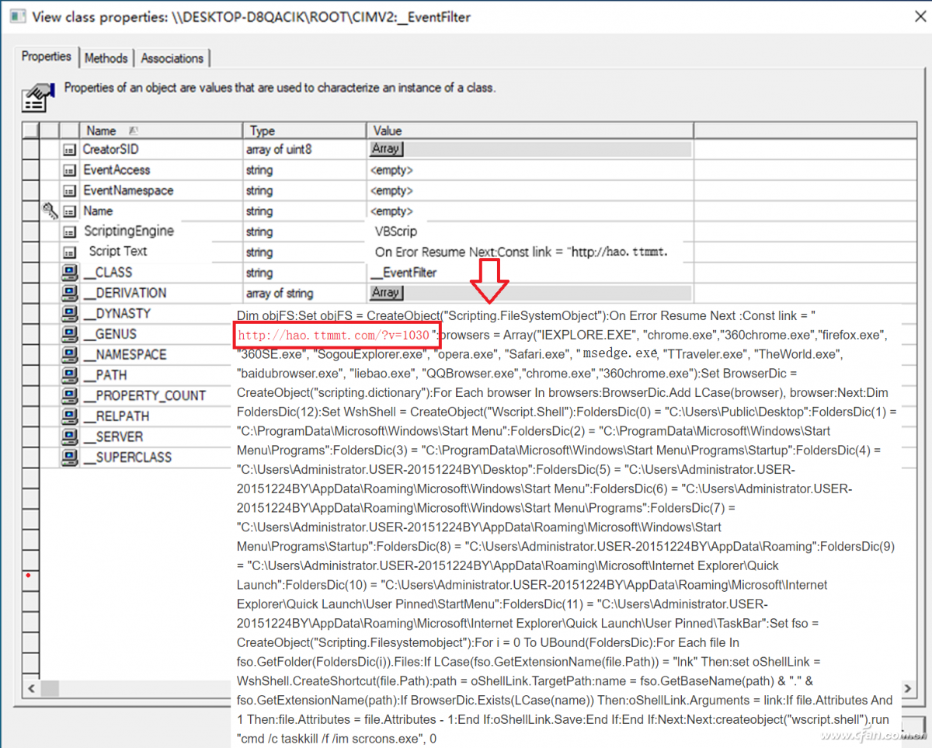
Task: Select the __SUPERCLASS property name
Action: point(128,457)
